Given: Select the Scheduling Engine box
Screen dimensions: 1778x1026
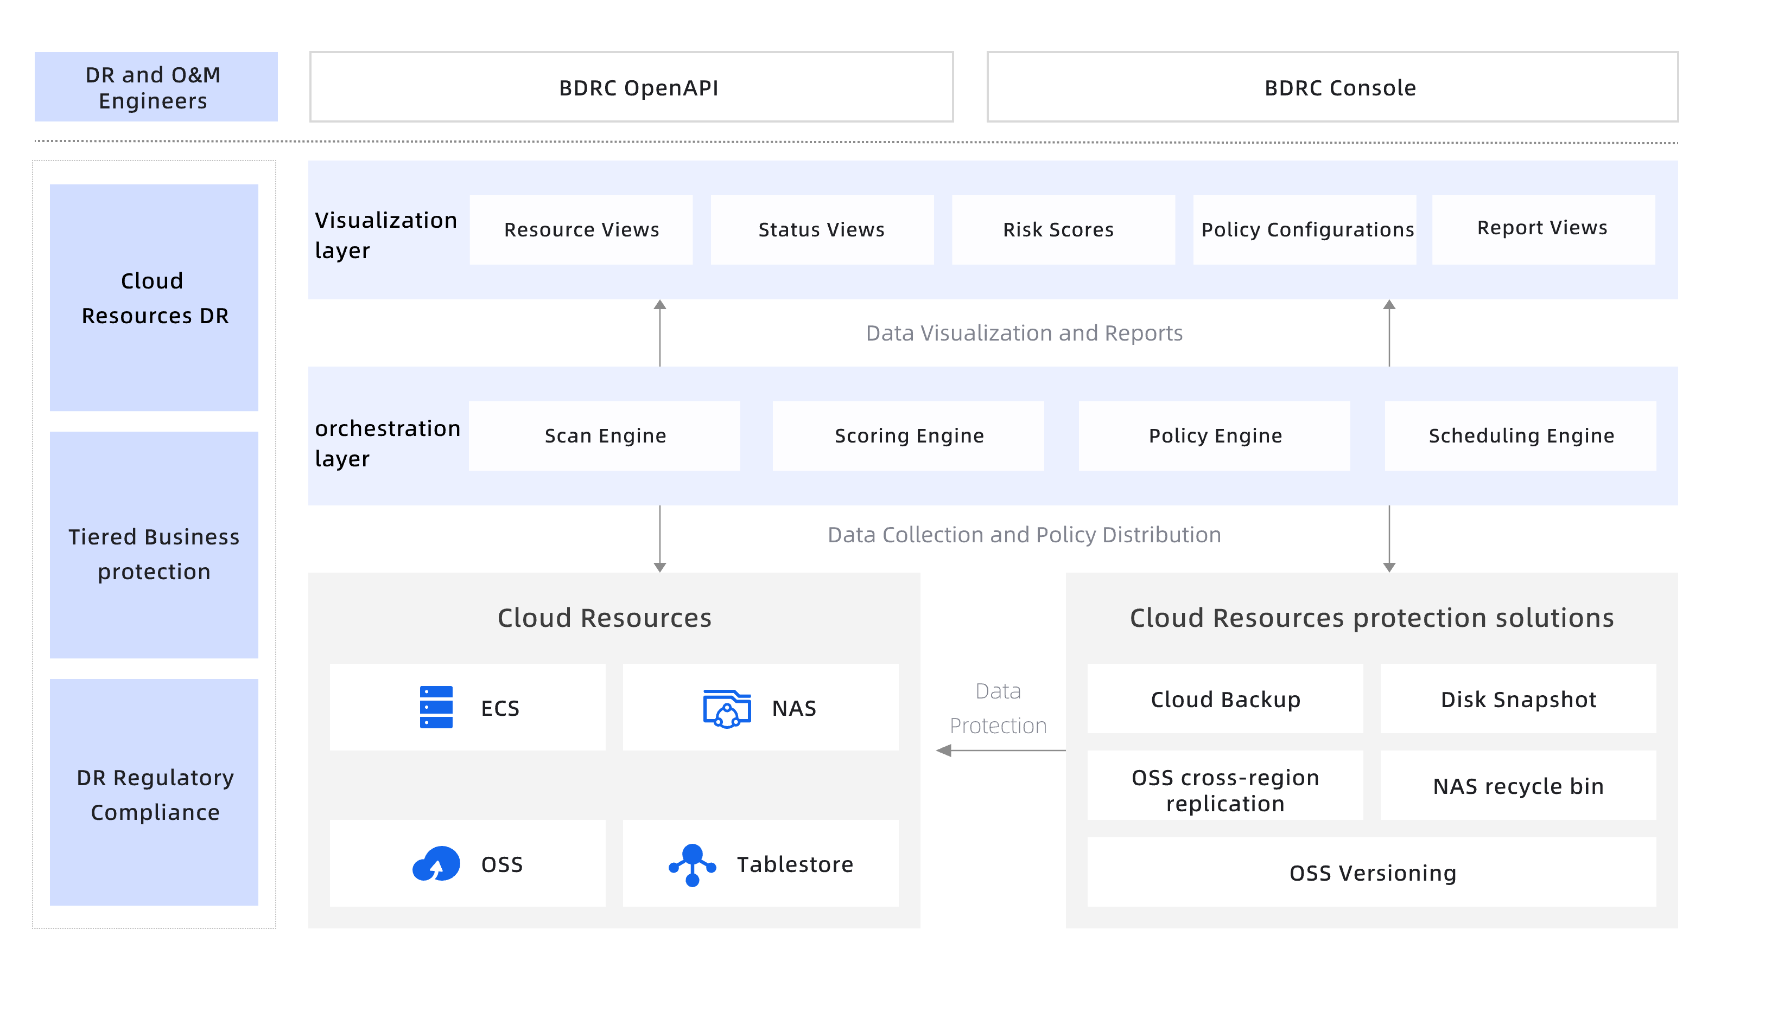Looking at the screenshot, I should pos(1520,435).
